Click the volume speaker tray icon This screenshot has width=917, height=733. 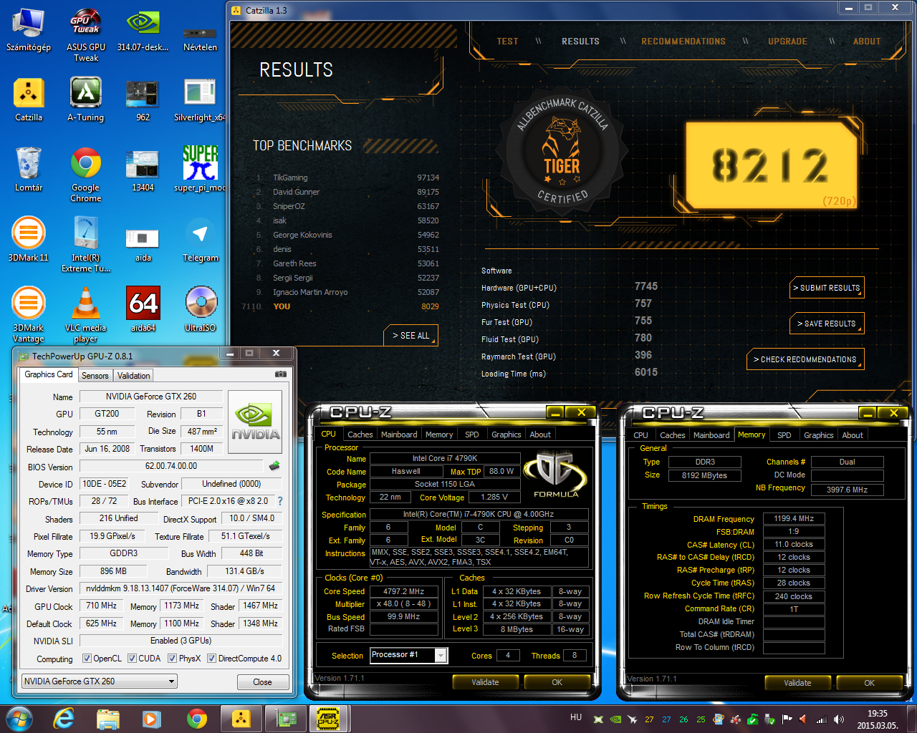pyautogui.click(x=838, y=719)
